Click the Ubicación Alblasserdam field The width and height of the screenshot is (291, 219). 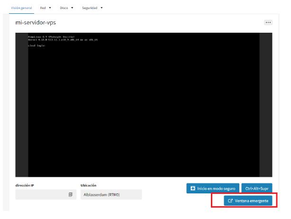(x=111, y=194)
